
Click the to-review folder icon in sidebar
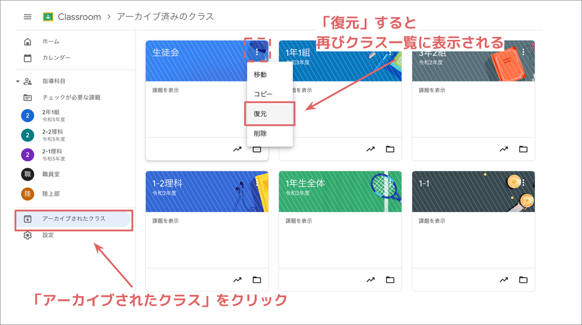tap(28, 97)
